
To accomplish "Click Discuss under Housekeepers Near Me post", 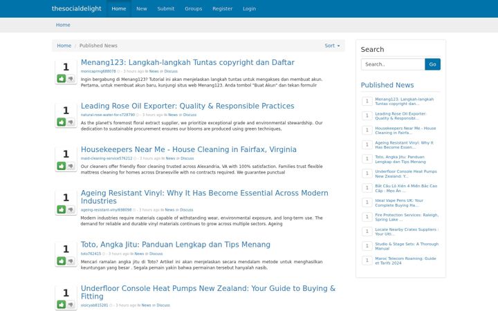I will [187, 158].
